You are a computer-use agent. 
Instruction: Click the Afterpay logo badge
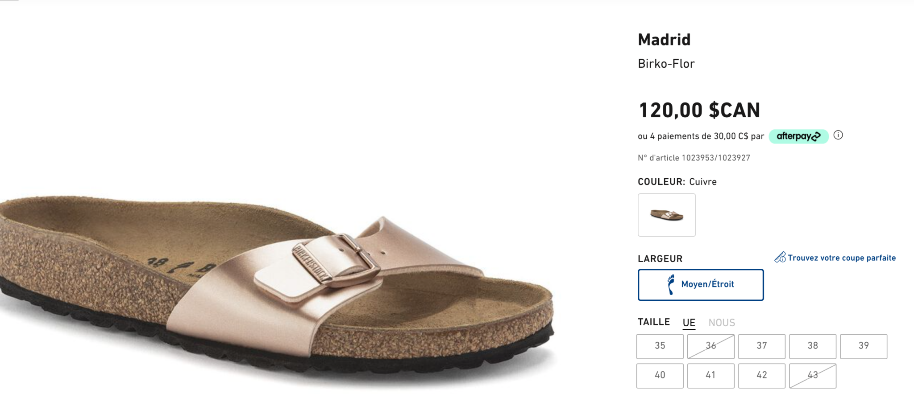pyautogui.click(x=798, y=136)
